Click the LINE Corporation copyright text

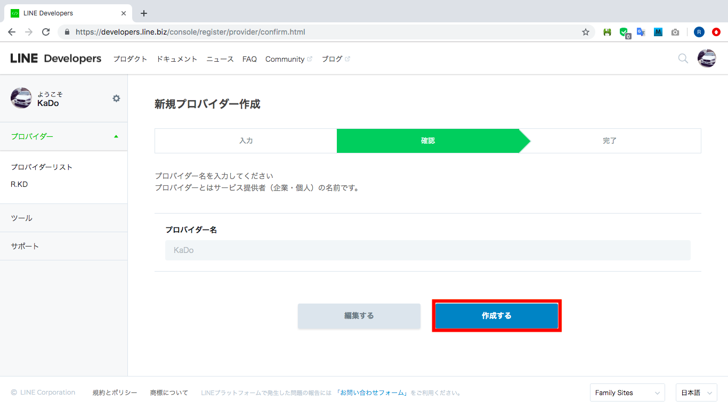point(43,392)
